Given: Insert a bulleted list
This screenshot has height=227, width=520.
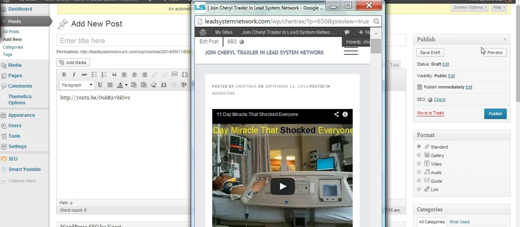Looking at the screenshot, I should [94, 75].
